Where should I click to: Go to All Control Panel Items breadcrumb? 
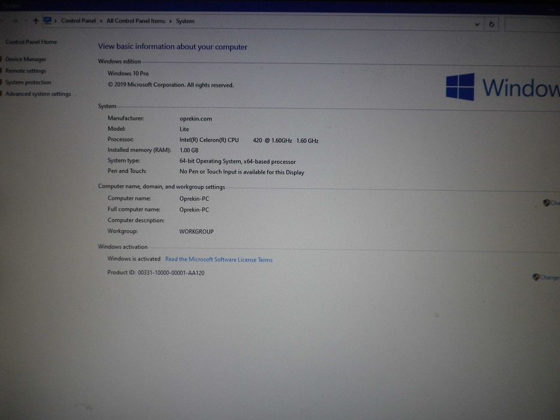[x=136, y=21]
